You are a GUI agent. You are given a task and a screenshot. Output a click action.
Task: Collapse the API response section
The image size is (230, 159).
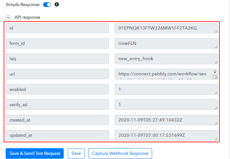pos(8,17)
